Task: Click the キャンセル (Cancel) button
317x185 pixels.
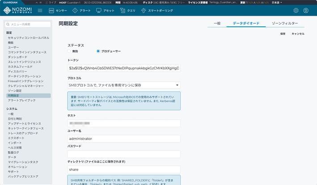Action: point(298,34)
